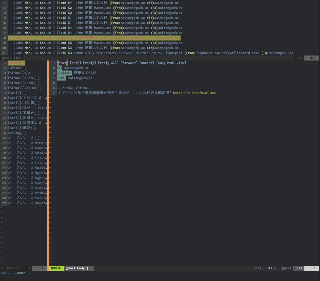Click the [next] action in message body

pos(62,63)
